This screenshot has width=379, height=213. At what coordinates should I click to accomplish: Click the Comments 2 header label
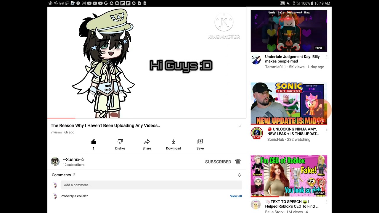[63, 175]
